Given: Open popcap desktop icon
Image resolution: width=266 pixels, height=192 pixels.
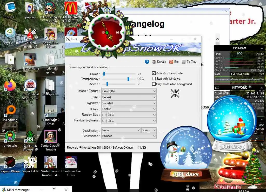Looking at the screenshot, I should [x=30, y=10].
